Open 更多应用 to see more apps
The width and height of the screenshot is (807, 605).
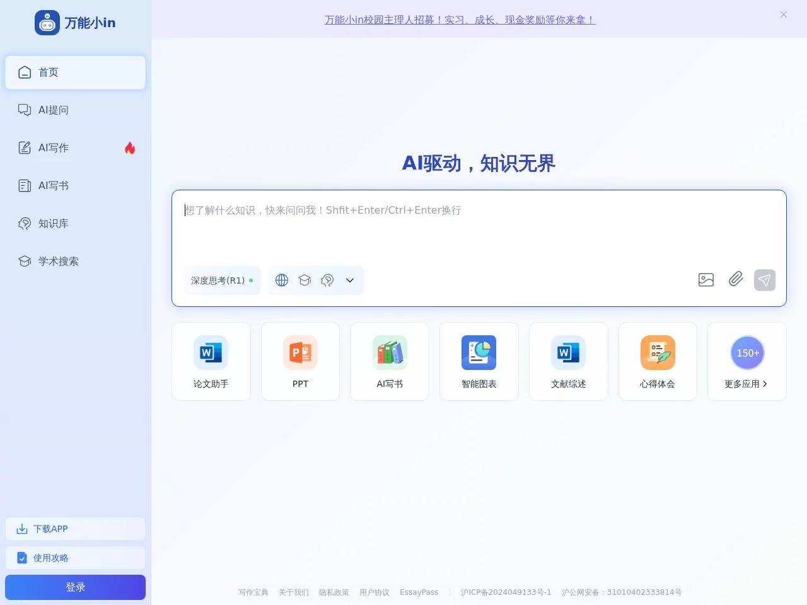(x=746, y=384)
